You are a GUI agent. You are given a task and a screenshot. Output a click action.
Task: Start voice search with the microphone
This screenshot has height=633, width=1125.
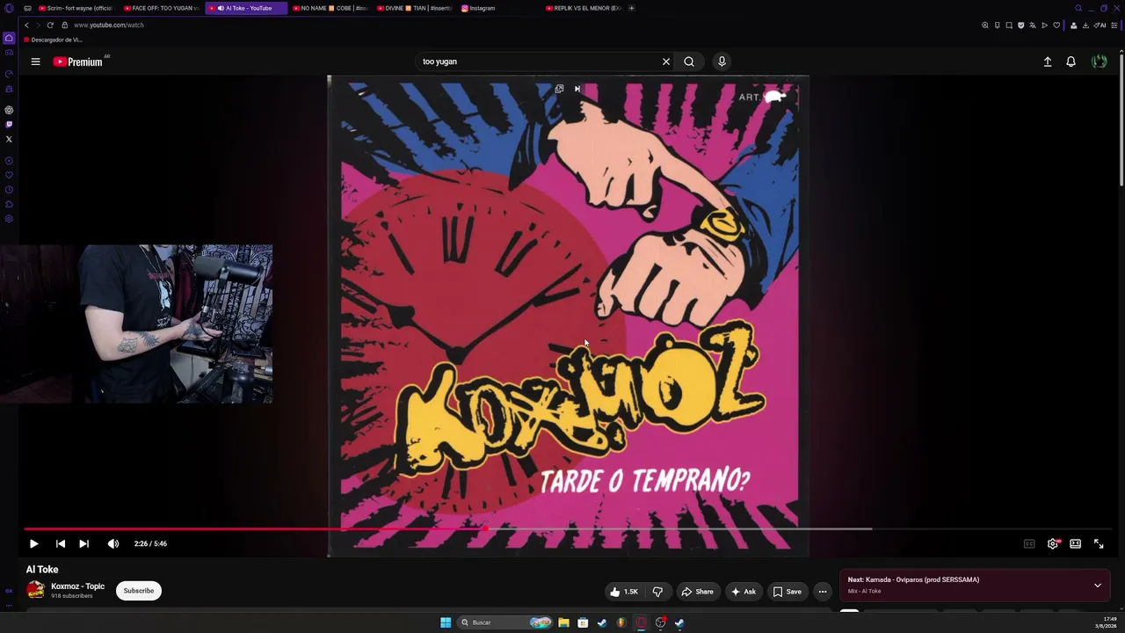tap(722, 62)
